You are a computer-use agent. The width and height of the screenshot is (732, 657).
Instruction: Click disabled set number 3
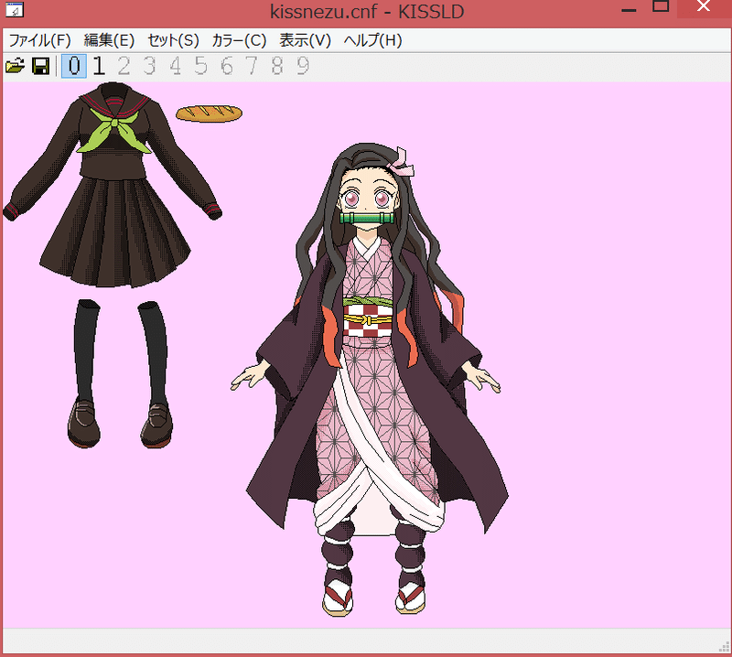[x=149, y=66]
